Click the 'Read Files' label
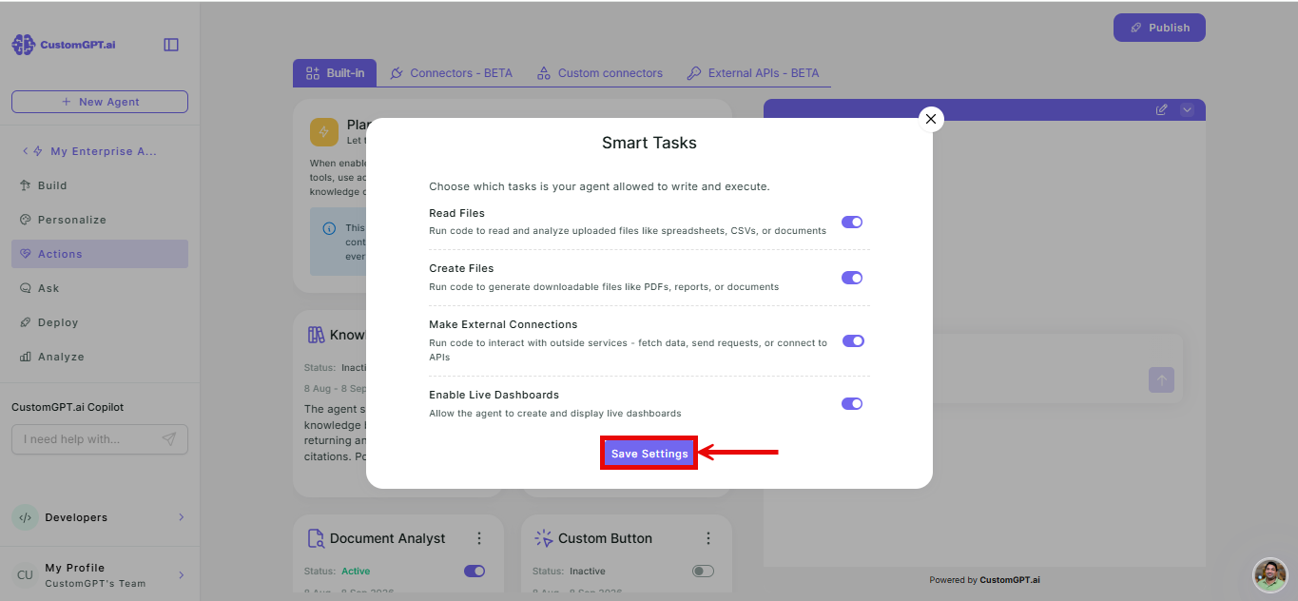Image resolution: width=1298 pixels, height=601 pixels. 456,213
